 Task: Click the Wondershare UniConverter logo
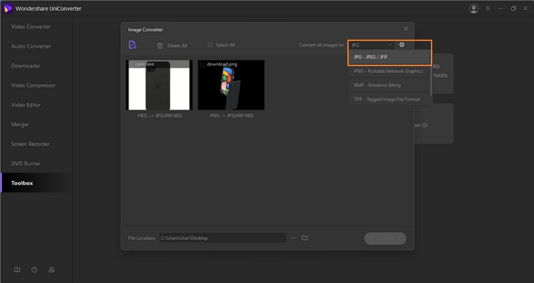(8, 9)
